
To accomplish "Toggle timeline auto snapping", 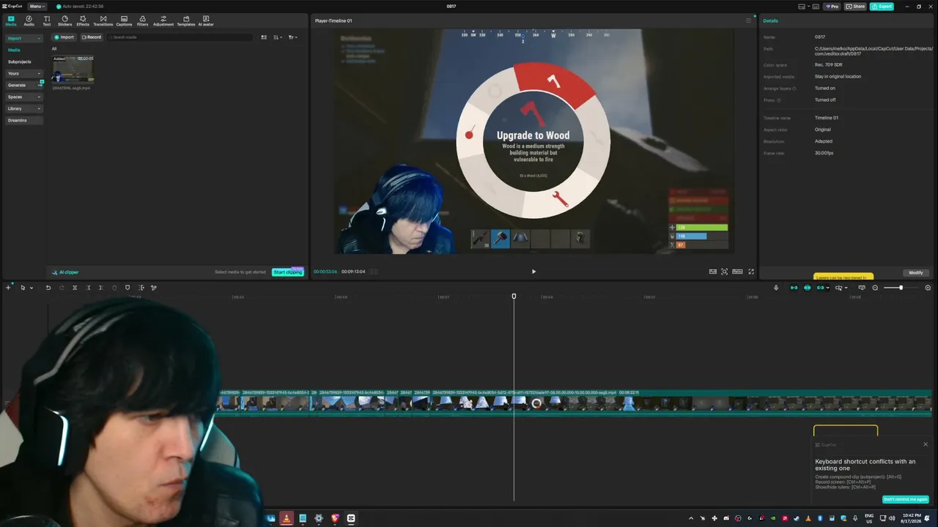I will click(807, 288).
